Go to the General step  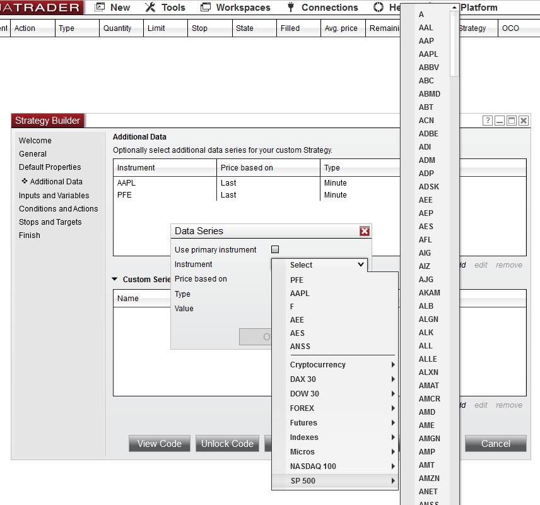pyautogui.click(x=33, y=154)
